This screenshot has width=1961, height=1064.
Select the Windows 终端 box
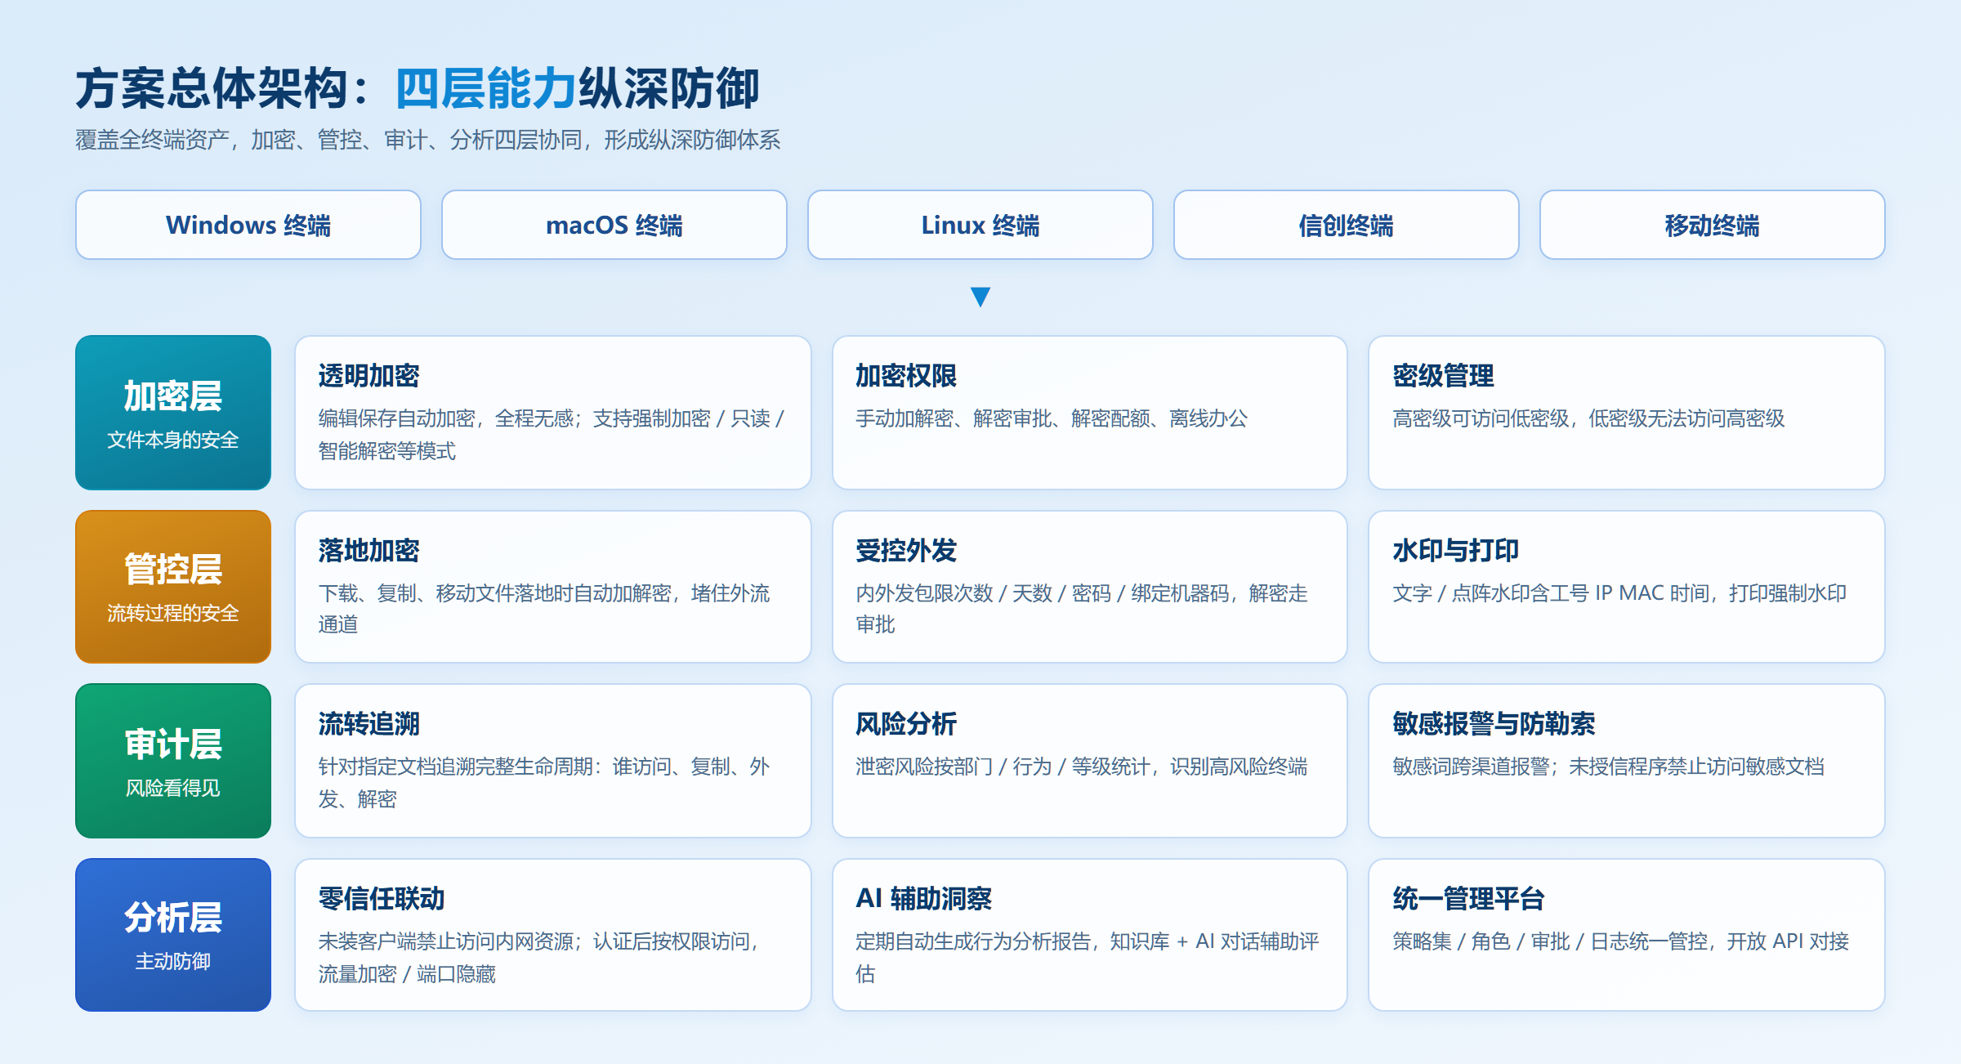(x=248, y=225)
